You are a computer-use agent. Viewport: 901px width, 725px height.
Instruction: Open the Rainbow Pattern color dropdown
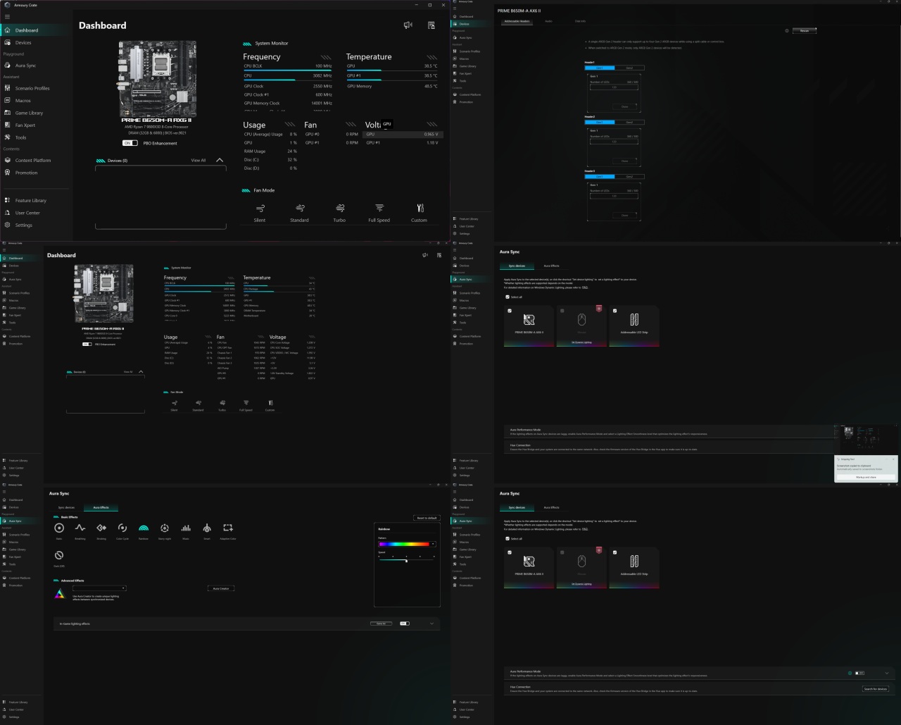coord(408,544)
